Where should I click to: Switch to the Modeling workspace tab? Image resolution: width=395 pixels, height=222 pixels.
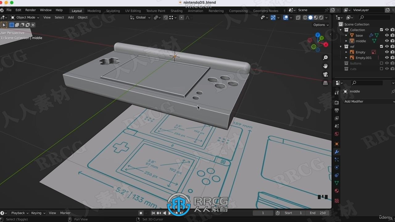pyautogui.click(x=94, y=11)
